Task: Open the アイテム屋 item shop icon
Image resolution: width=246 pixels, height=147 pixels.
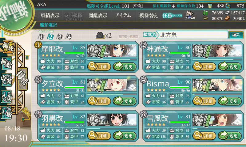Action: 190,15
